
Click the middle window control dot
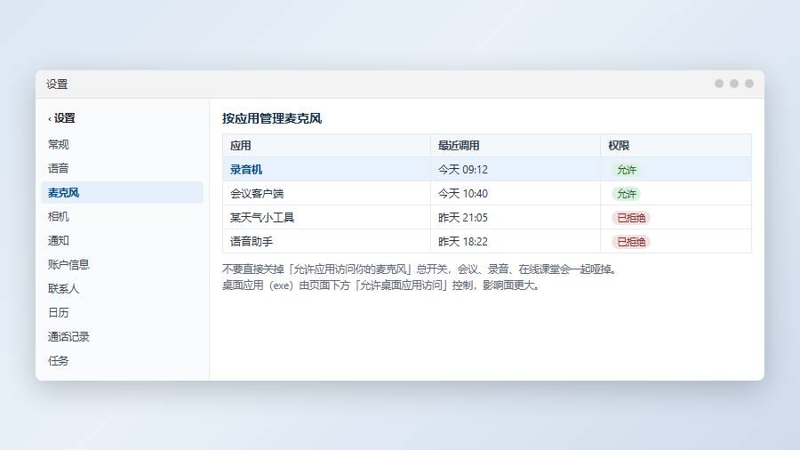[733, 84]
